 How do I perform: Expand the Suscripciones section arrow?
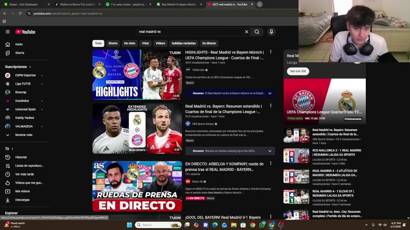click(30, 67)
